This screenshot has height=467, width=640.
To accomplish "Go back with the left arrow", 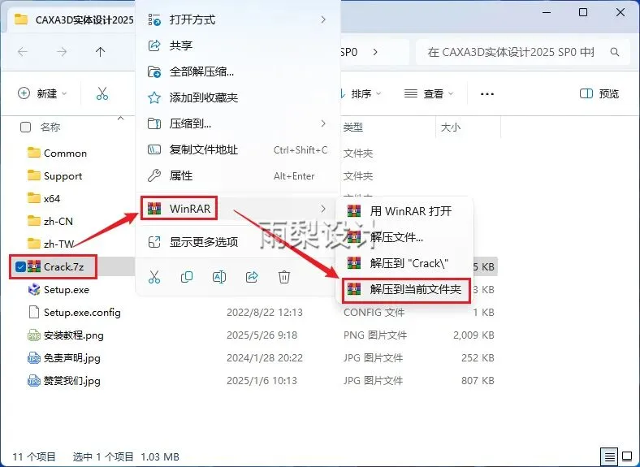I will pyautogui.click(x=23, y=52).
